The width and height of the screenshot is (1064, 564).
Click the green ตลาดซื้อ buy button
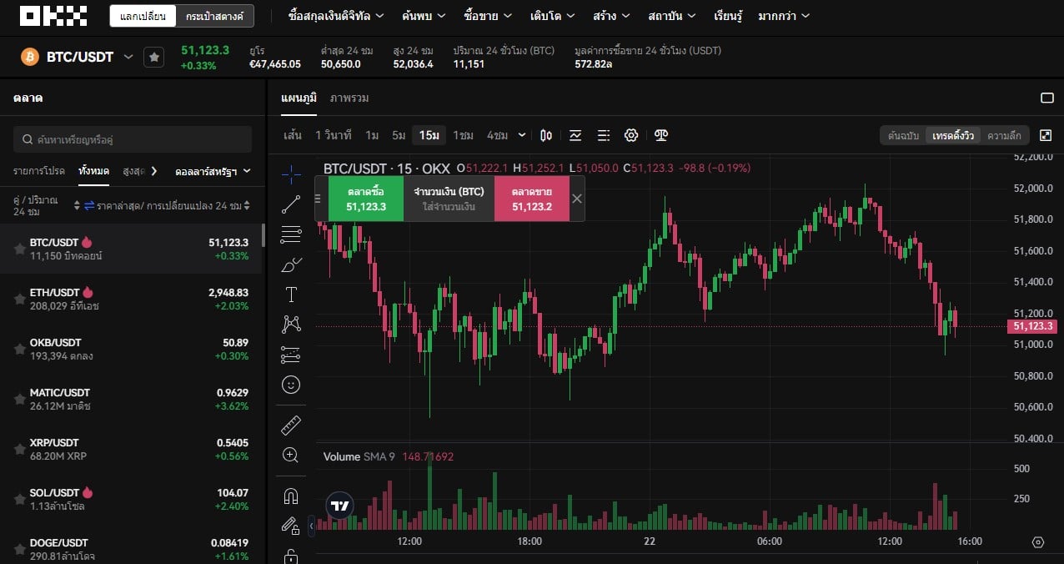[366, 199]
